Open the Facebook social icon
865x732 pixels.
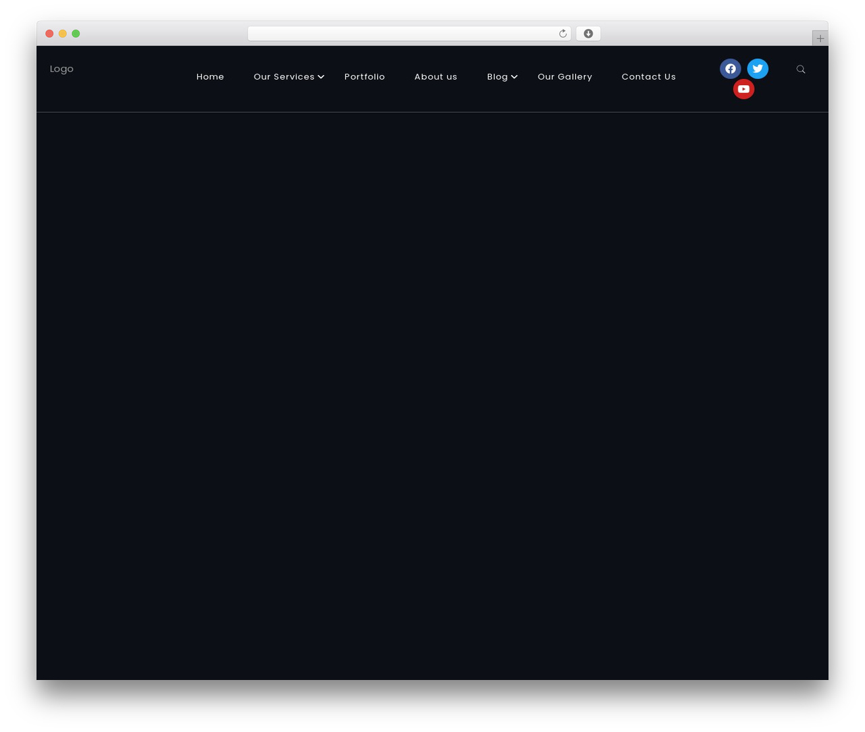click(731, 69)
